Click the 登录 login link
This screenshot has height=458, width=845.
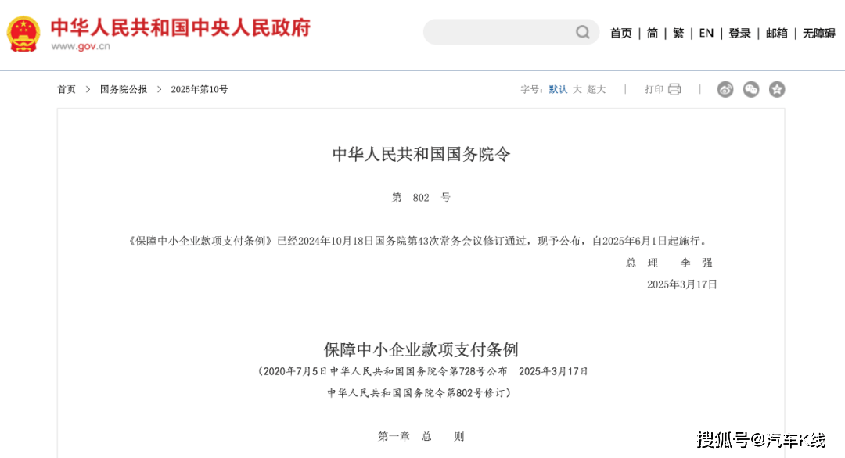(739, 33)
